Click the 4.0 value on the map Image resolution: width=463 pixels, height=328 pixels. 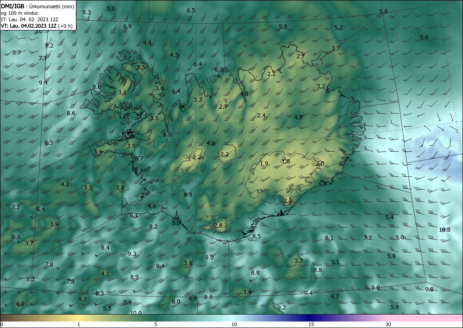coord(20,304)
